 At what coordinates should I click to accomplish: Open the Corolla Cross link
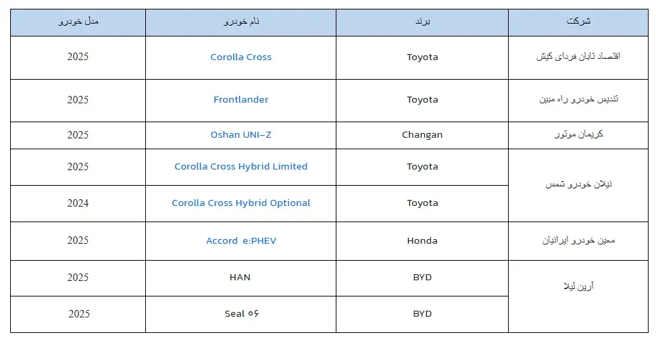[241, 57]
